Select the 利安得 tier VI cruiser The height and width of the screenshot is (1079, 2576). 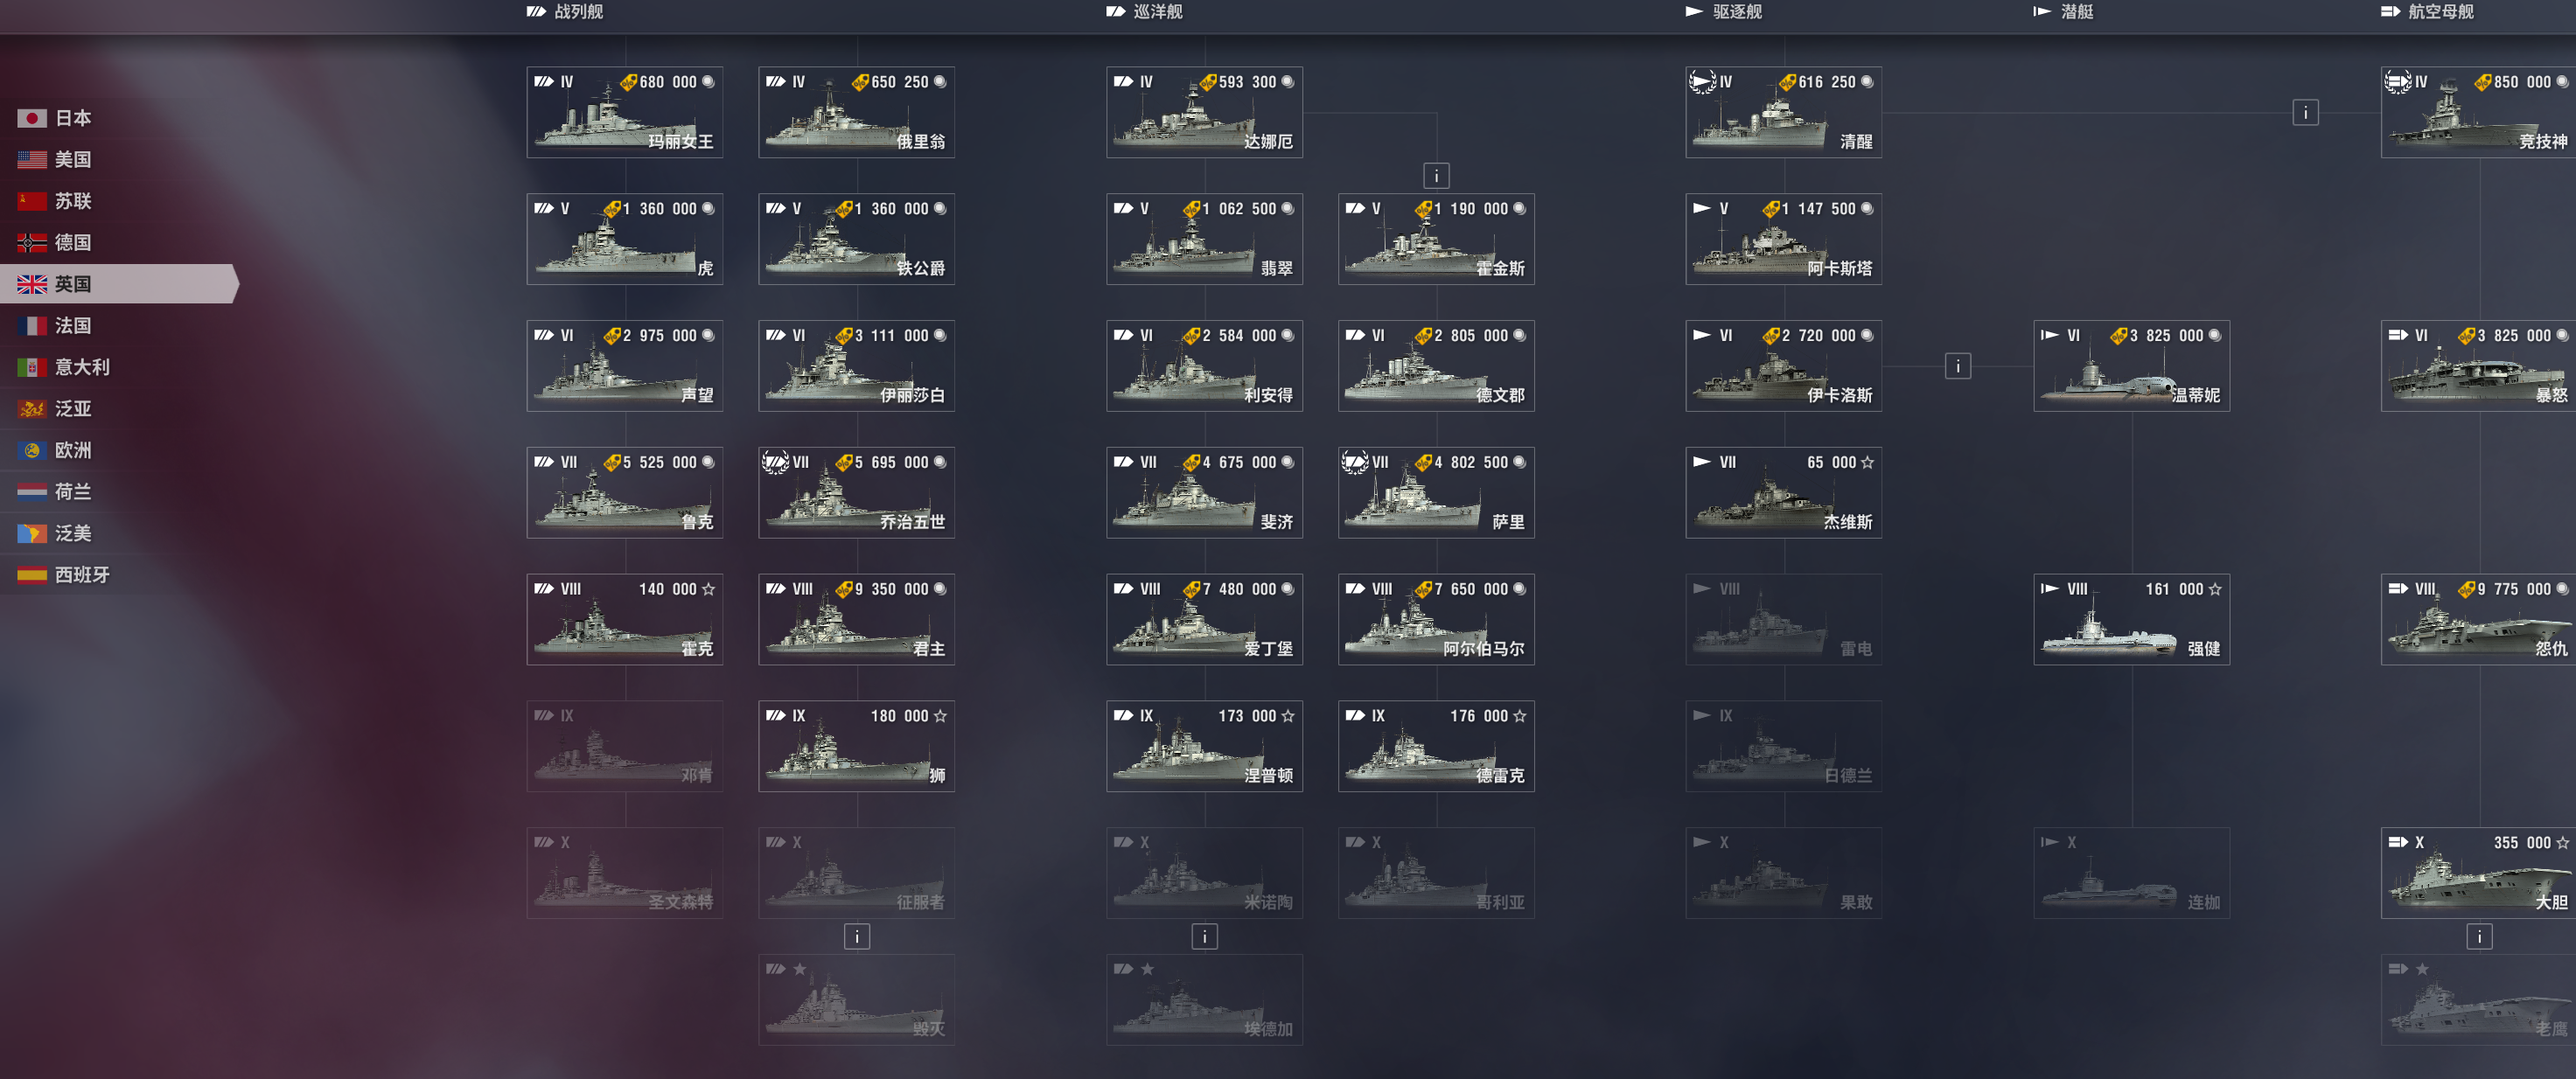(x=1205, y=366)
